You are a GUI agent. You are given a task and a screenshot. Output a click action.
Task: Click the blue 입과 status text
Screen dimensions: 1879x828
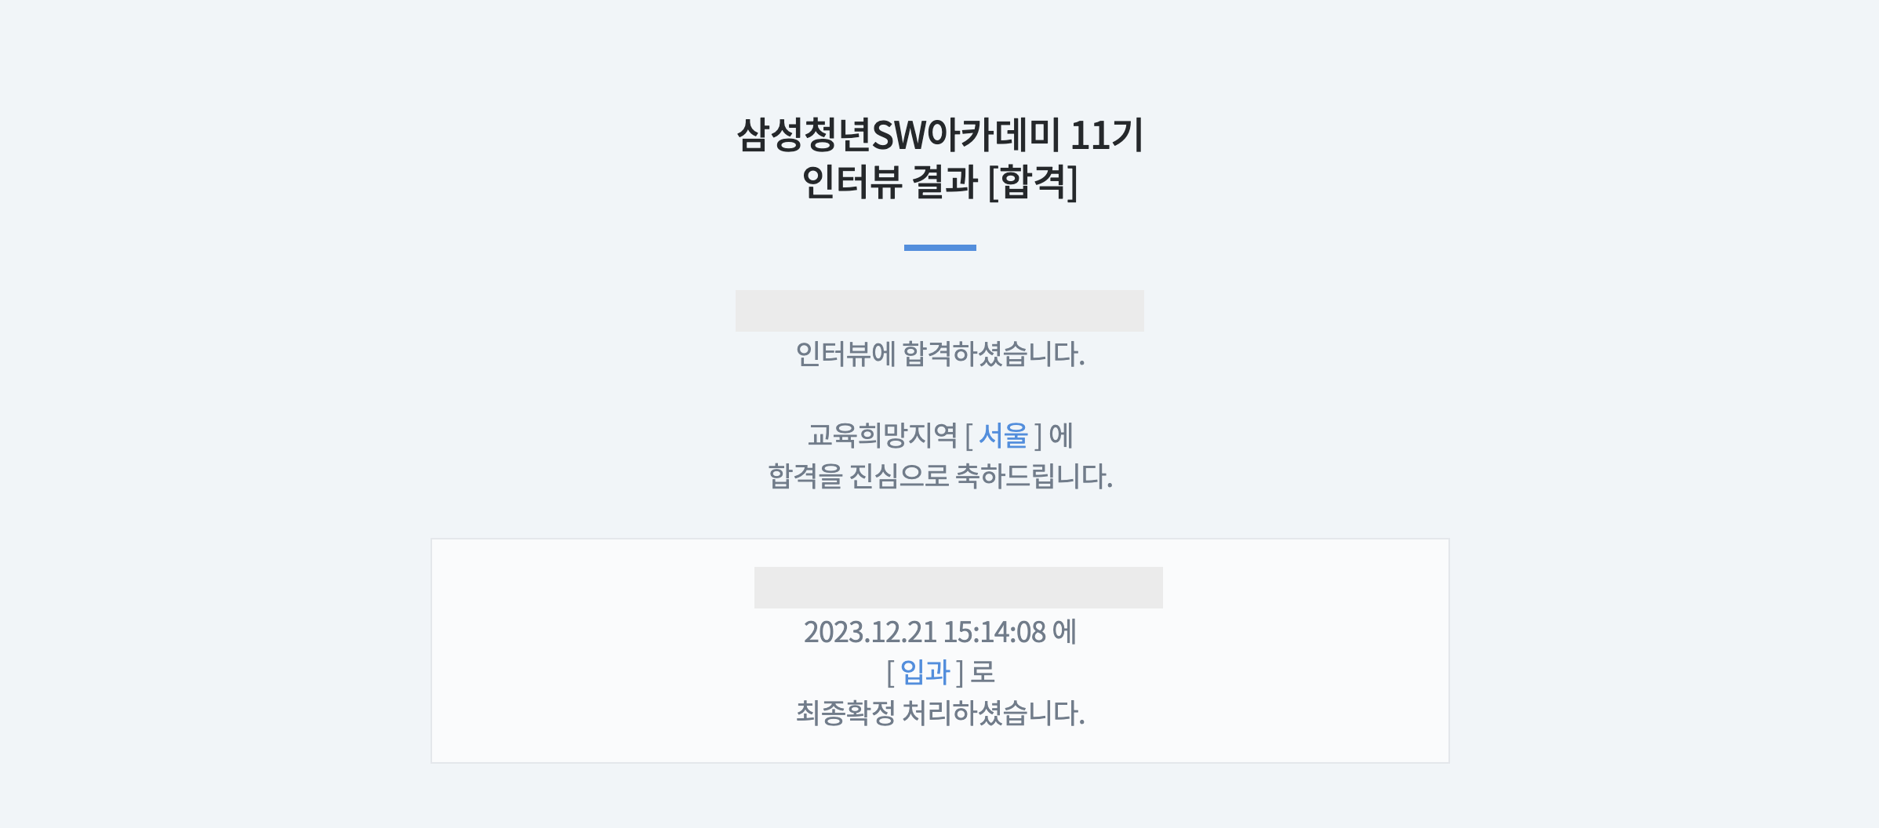(925, 672)
